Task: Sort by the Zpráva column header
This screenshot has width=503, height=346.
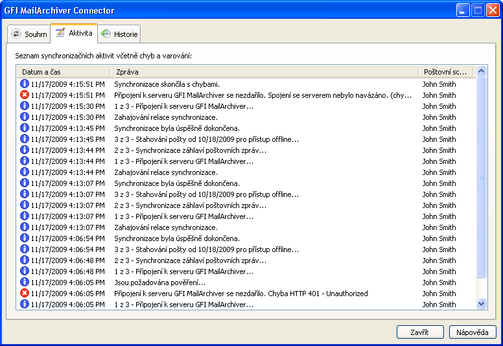Action: [264, 72]
